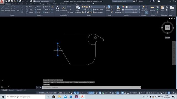Switch to the Manage ribbon tab
This screenshot has width=177, height=99.
(x=42, y=4)
